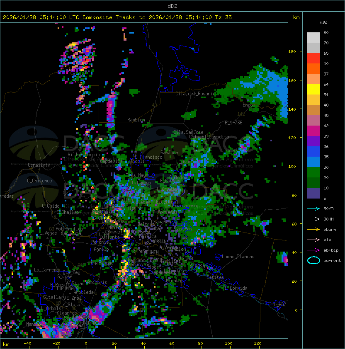Click the C_Chilenos place label
Image resolution: width=345 pixels, height=349 pixels.
pyautogui.click(x=39, y=181)
